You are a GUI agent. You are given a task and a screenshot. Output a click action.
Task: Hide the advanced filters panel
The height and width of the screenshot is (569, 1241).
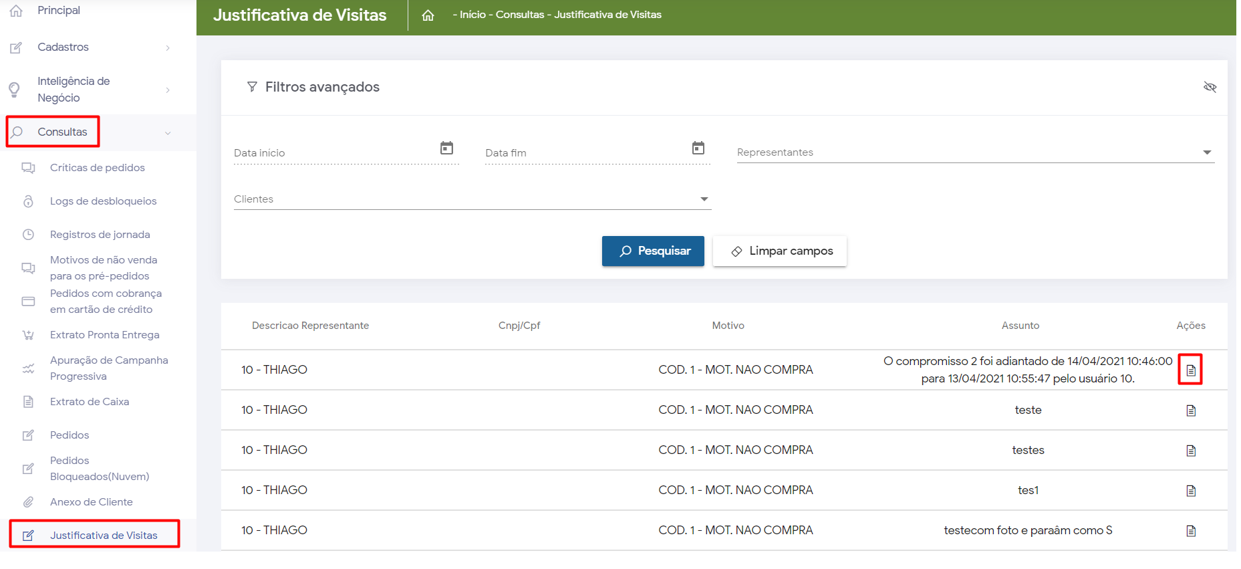coord(1210,87)
